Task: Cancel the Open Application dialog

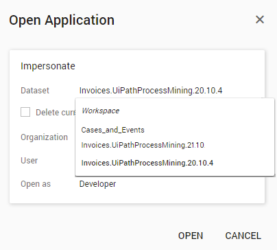Action: (x=243, y=236)
